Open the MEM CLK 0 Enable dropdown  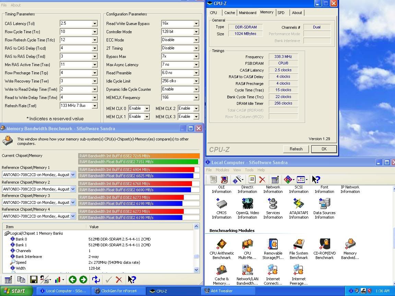coord(147,108)
